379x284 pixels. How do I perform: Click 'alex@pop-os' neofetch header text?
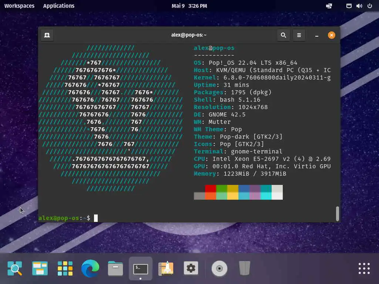[x=214, y=48]
